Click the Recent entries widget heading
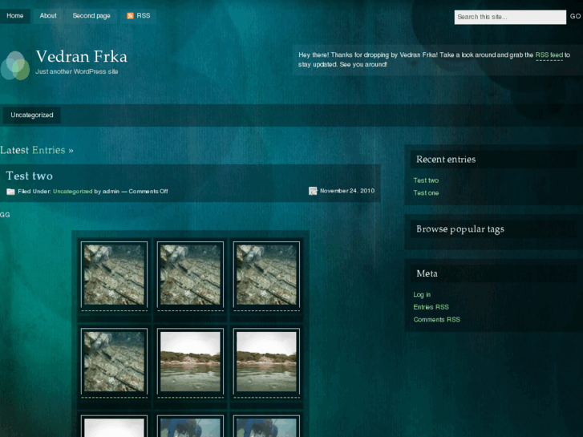This screenshot has width=583, height=437. 446,160
